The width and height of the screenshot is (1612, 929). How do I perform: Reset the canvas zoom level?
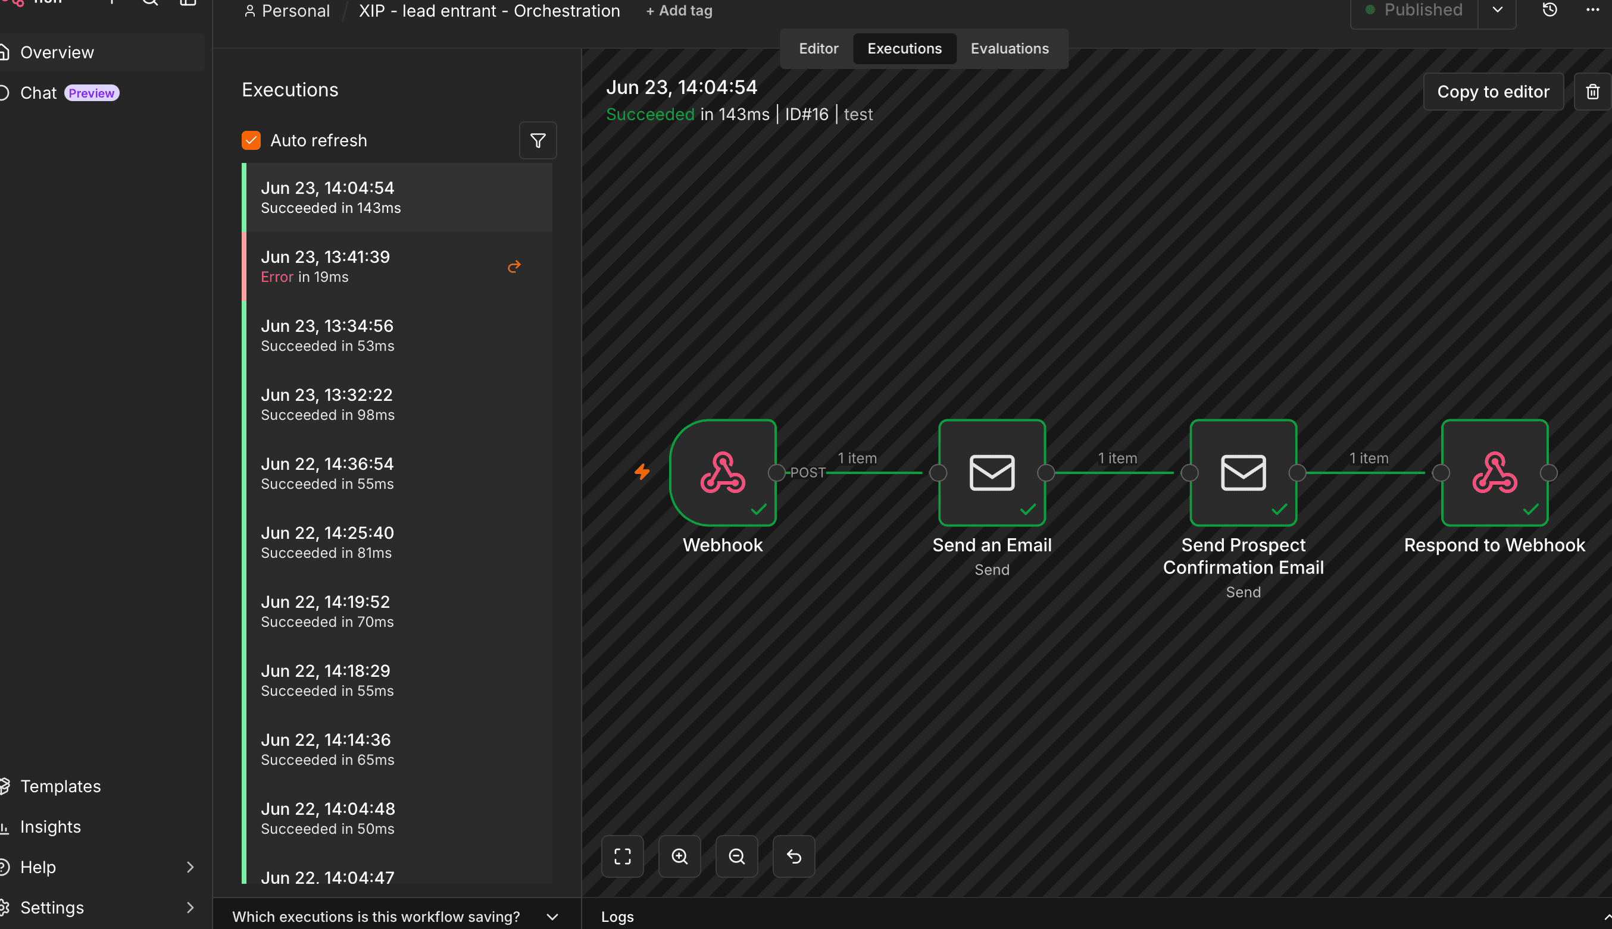(793, 856)
